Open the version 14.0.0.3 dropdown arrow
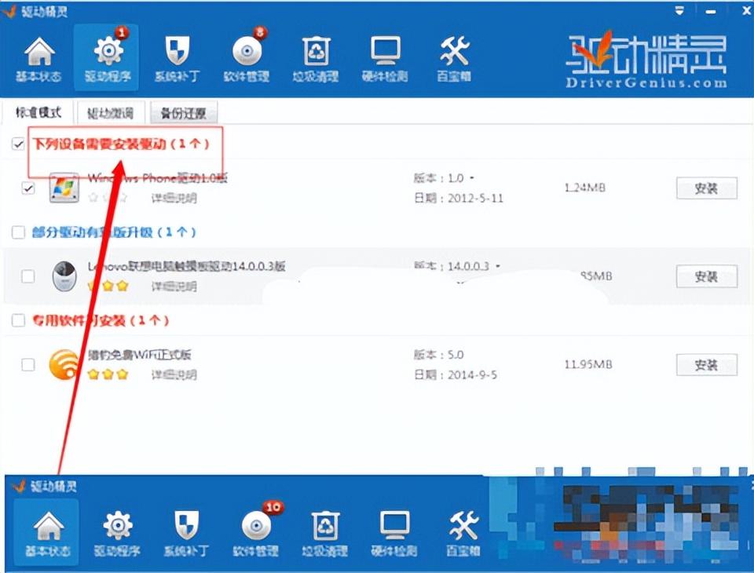The image size is (754, 573). coord(498,266)
